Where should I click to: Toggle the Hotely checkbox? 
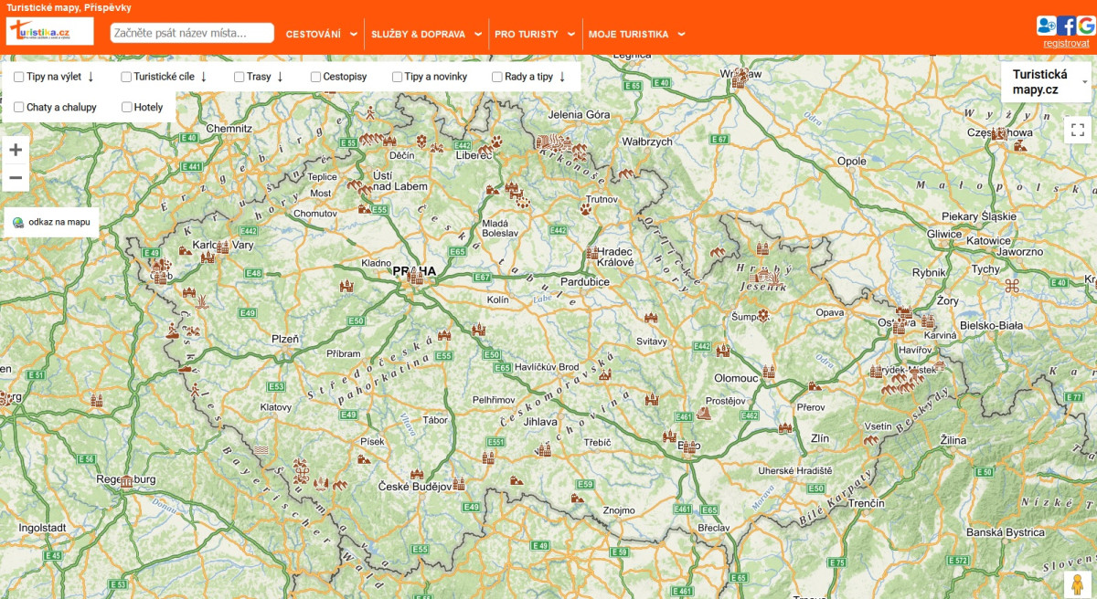click(x=126, y=107)
